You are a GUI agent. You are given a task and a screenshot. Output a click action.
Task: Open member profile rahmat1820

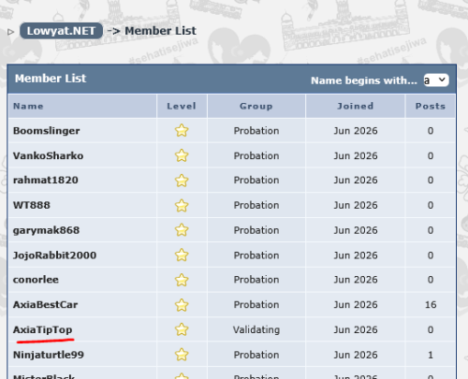coord(46,180)
